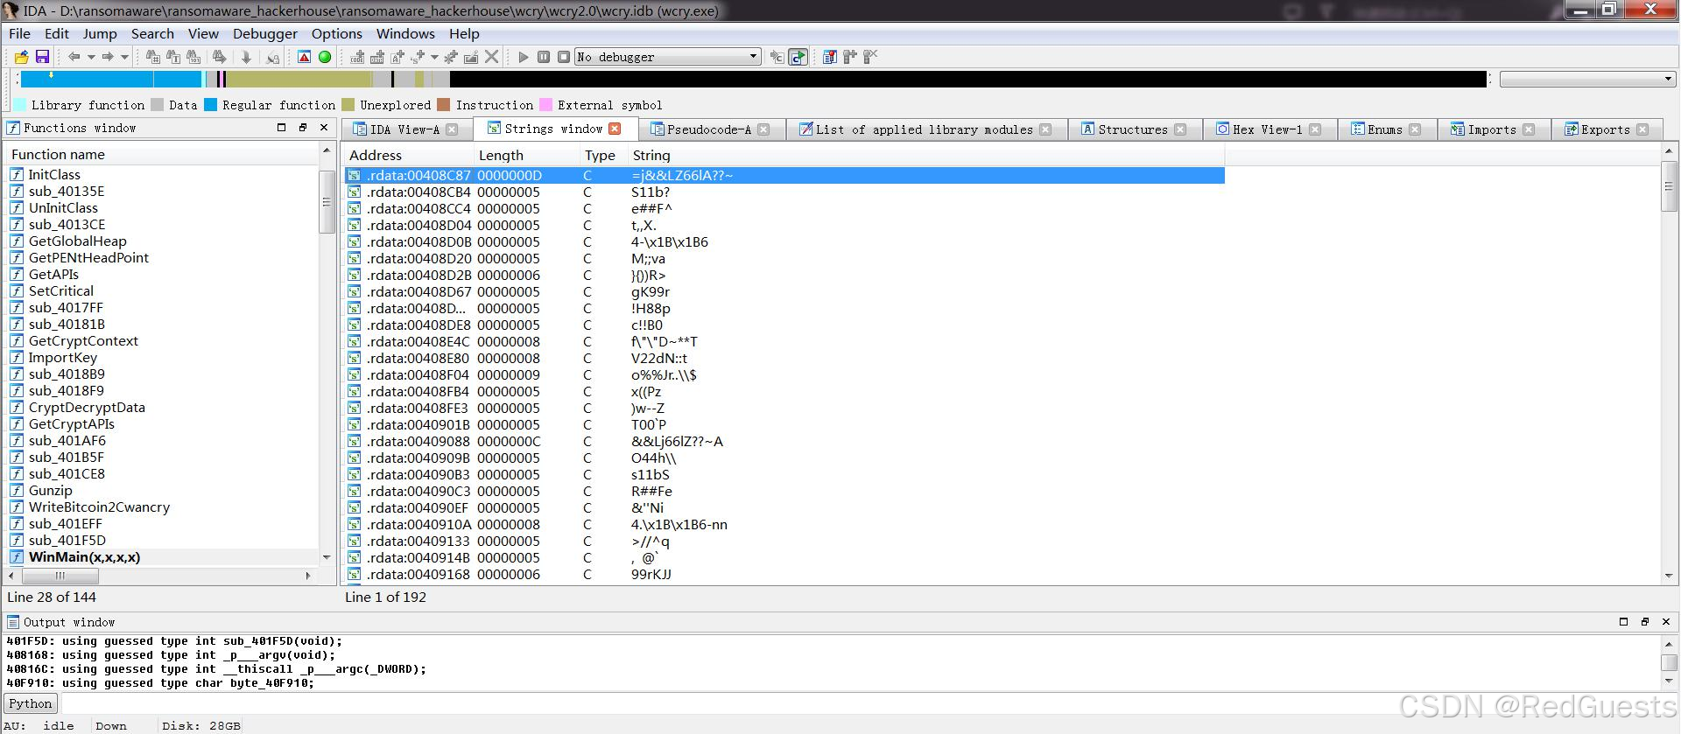This screenshot has width=1681, height=734.
Task: Pause the process with pause button
Action: coord(544,57)
